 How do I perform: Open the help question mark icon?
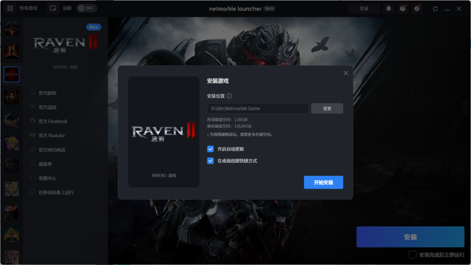[x=403, y=9]
